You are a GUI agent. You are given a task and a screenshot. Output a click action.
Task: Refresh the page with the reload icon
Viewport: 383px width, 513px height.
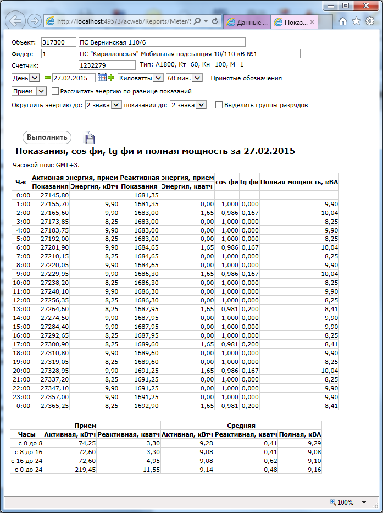coord(215,21)
